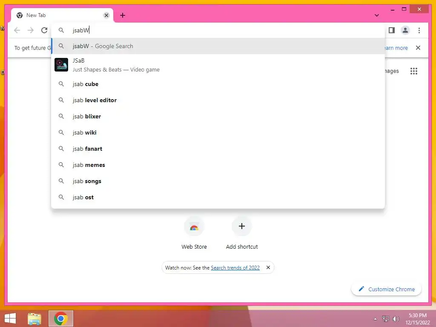The image size is (436, 327).
Task: Close the New Tab tab
Action: [106, 15]
